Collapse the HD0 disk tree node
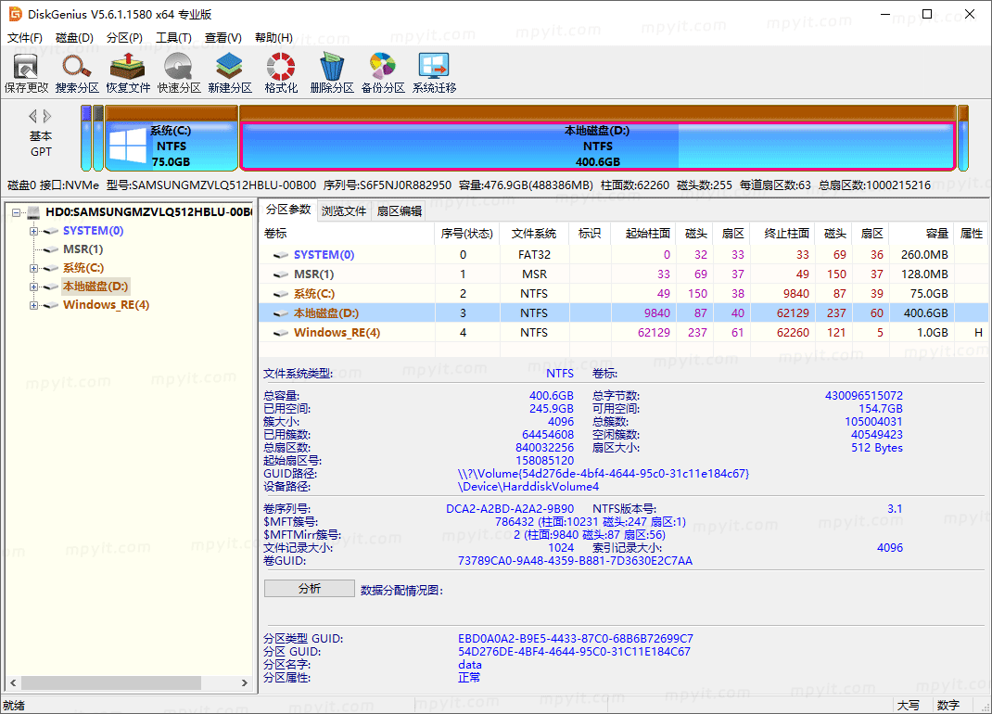 click(x=16, y=212)
